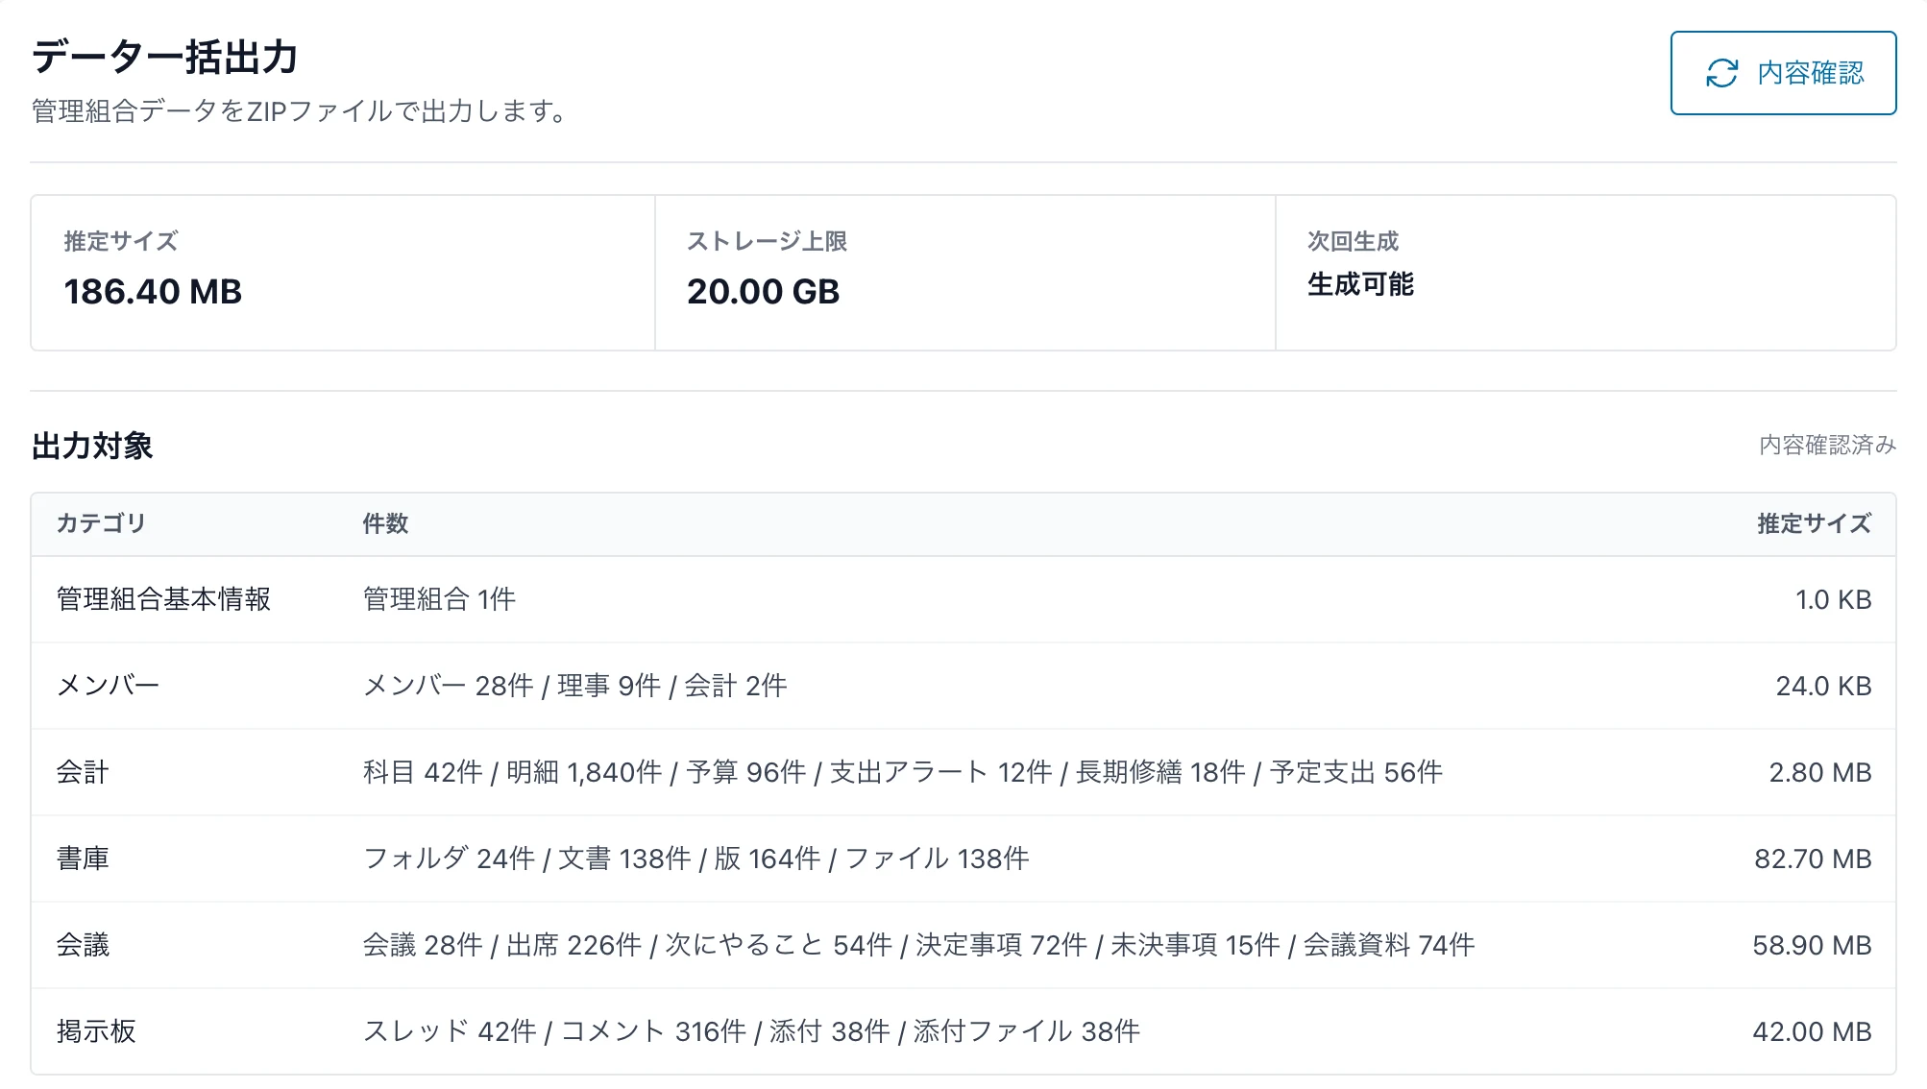Click the 次回生成 card label
Viewport: 1927px width, 1089px height.
click(x=1353, y=241)
